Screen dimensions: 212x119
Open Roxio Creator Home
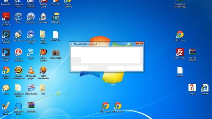click(31, 34)
